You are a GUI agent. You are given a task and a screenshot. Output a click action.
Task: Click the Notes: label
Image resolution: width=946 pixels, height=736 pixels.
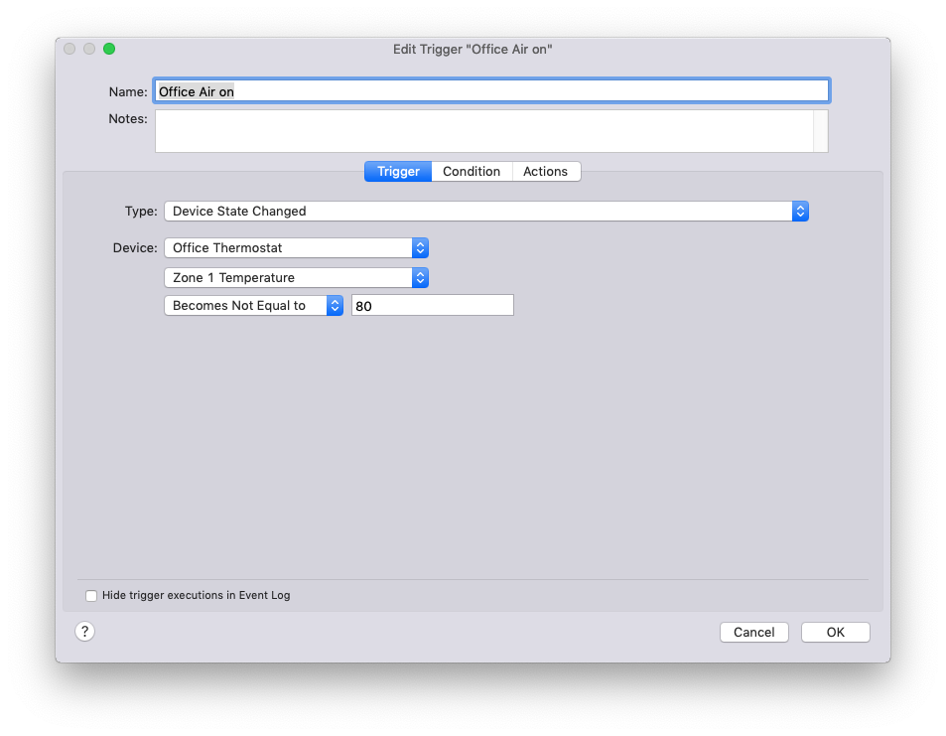(128, 119)
